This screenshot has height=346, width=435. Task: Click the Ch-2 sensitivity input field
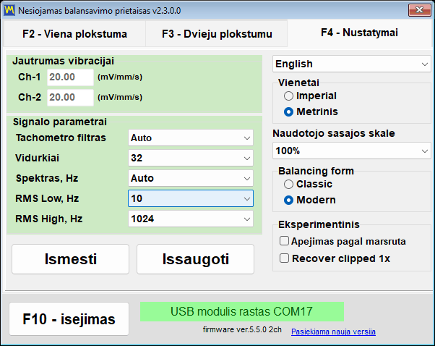(71, 97)
